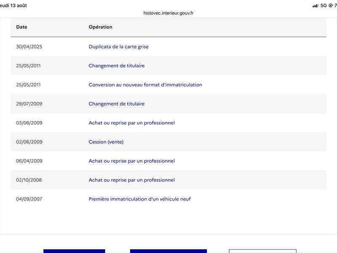The image size is (337, 253).
Task: Tap the histovec.interieur.gouv.fr address bar
Action: click(168, 13)
